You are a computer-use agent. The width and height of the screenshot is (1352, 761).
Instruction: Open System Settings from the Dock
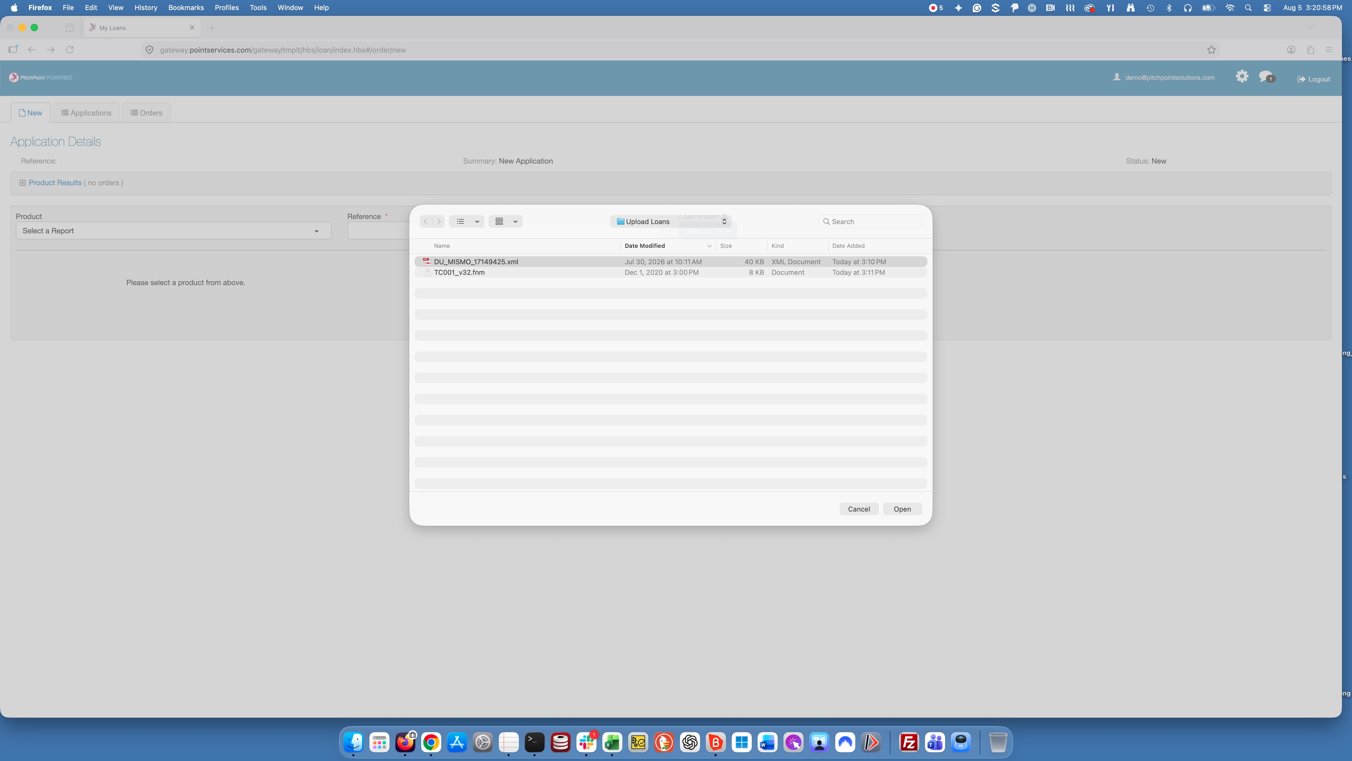(483, 743)
